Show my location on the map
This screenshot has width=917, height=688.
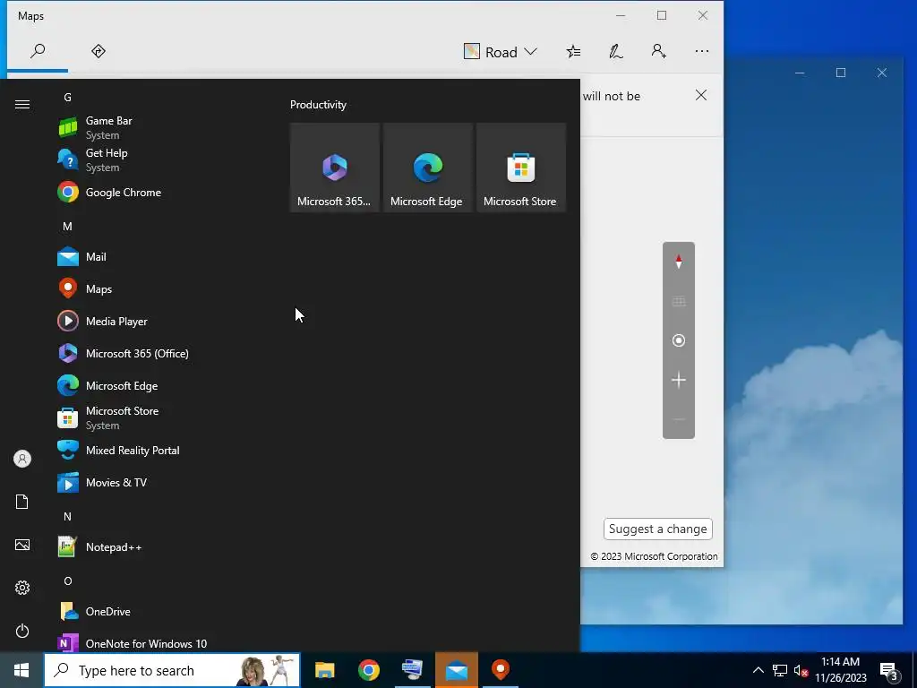679,340
